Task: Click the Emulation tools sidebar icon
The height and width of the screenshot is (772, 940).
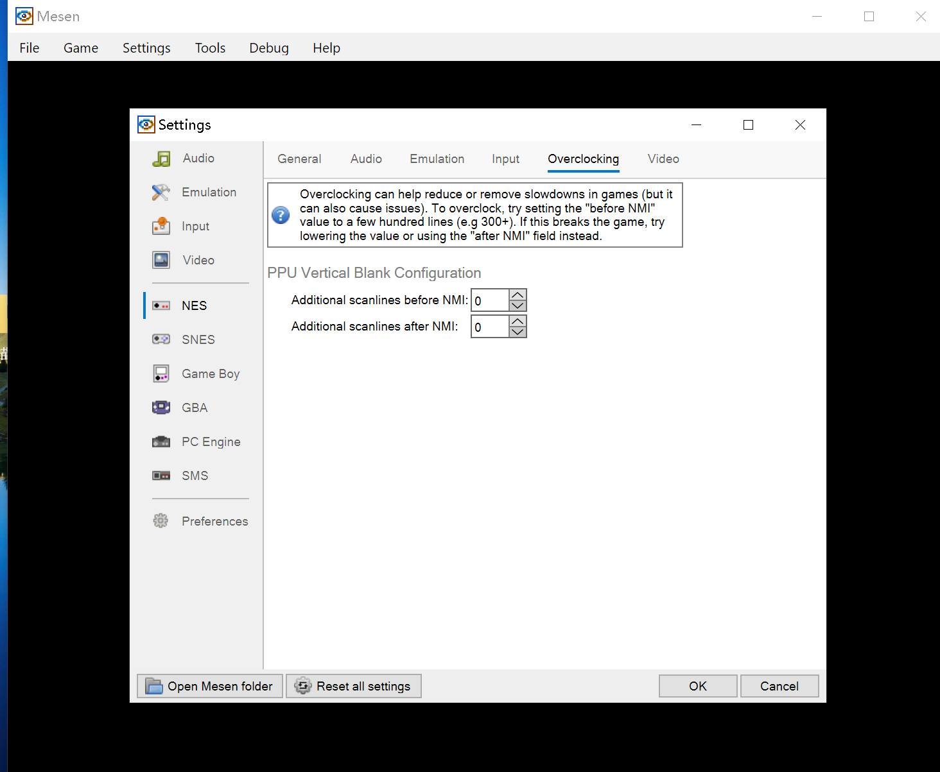Action: tap(161, 193)
